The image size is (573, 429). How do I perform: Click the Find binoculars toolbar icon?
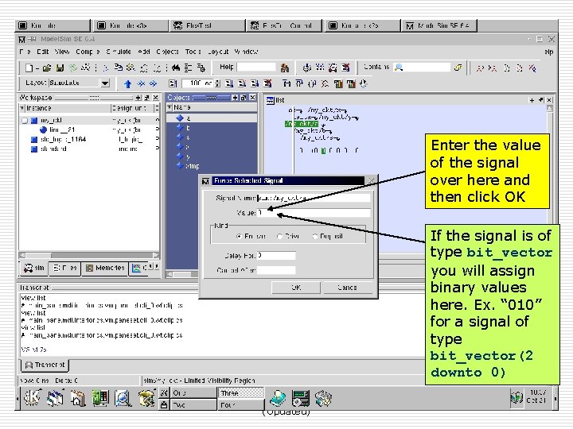tap(176, 68)
